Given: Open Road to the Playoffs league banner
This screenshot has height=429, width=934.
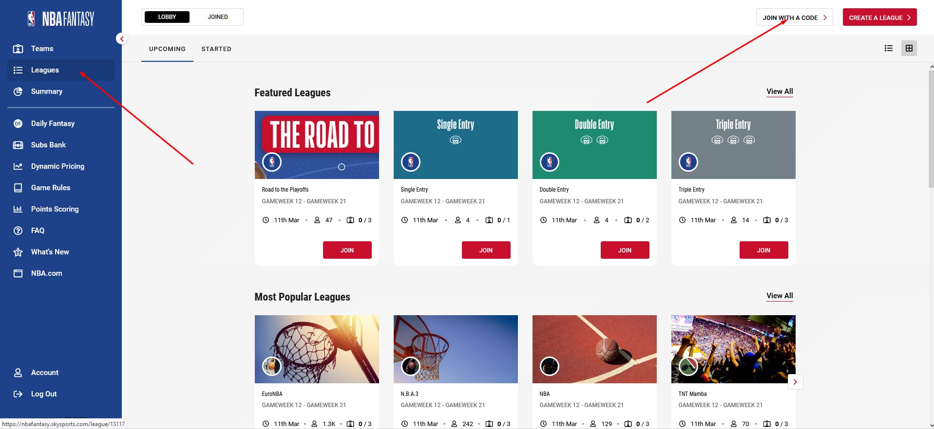Looking at the screenshot, I should point(317,145).
